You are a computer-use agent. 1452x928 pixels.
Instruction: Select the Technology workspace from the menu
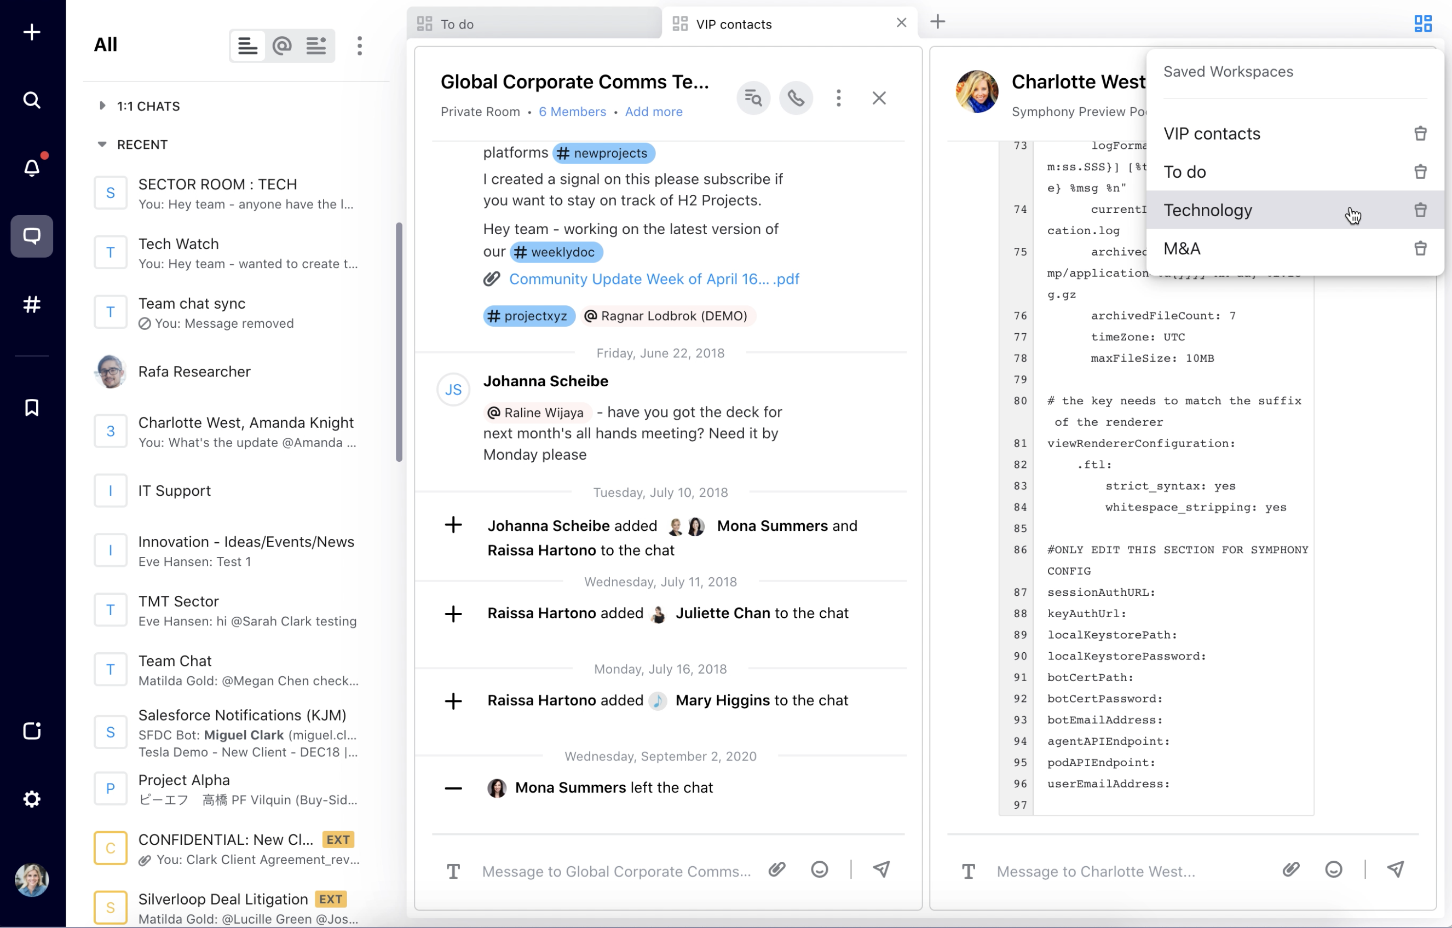point(1208,210)
